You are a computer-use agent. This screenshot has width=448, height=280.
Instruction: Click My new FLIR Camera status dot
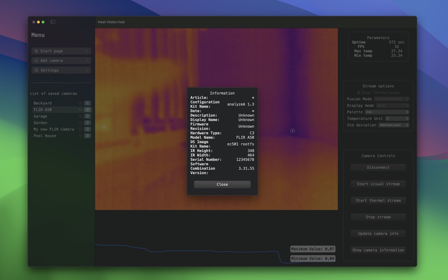[80, 130]
